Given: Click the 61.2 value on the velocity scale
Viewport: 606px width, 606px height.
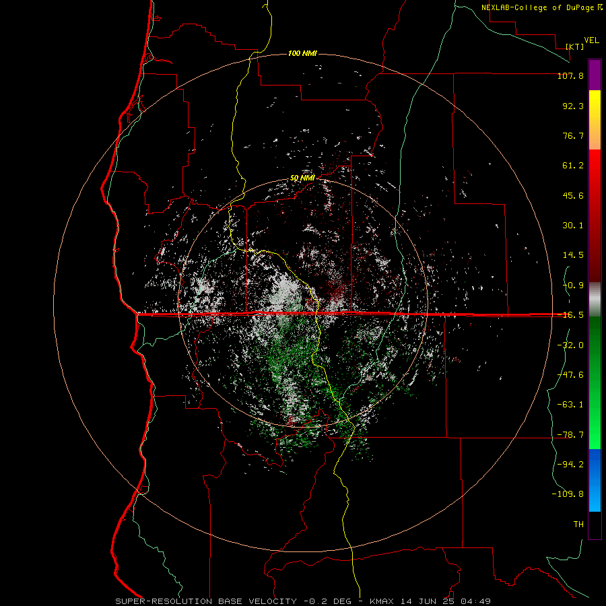Looking at the screenshot, I should tap(573, 166).
